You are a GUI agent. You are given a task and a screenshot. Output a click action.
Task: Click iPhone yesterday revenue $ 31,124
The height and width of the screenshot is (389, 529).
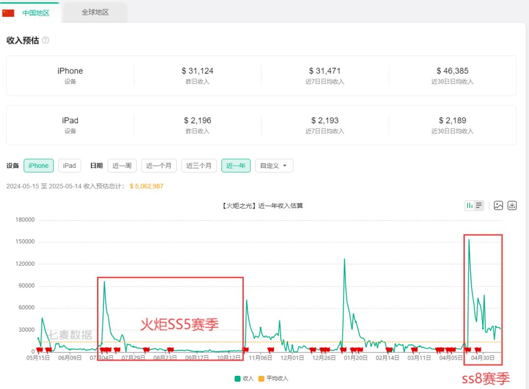pyautogui.click(x=197, y=71)
